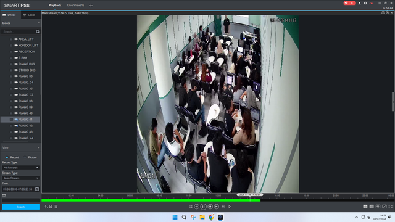Tick the checkbox for STUDIO BKS
Viewport: 395px width, 222px height.
pos(11,70)
